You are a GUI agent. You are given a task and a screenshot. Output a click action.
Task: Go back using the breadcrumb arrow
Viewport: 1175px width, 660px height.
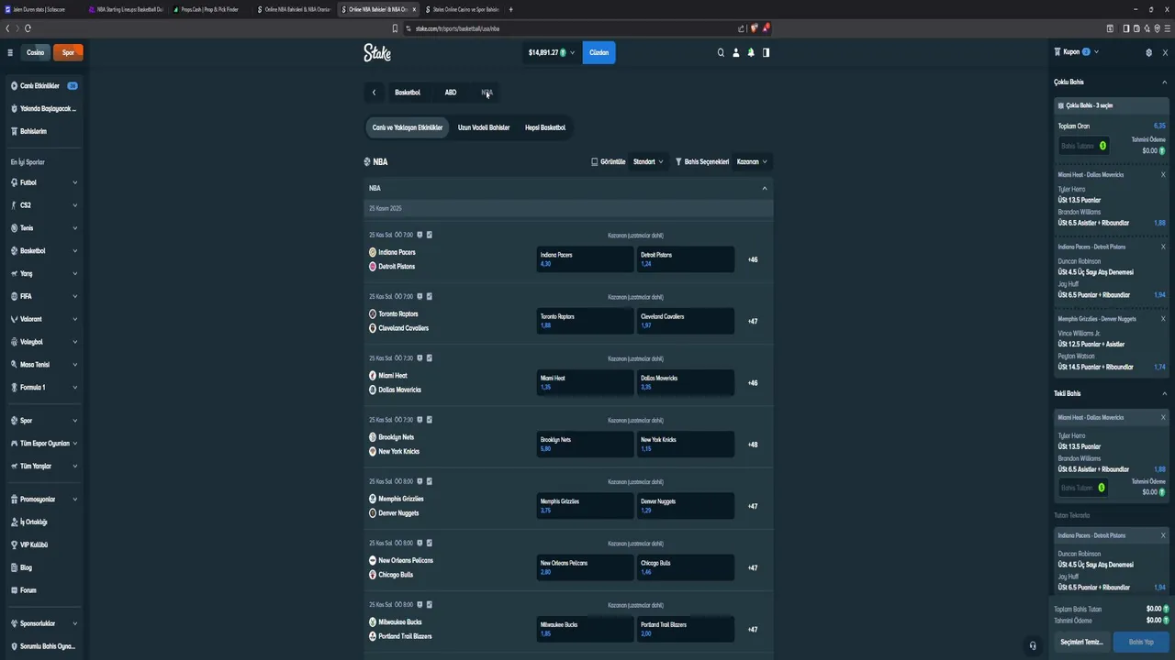pos(374,93)
